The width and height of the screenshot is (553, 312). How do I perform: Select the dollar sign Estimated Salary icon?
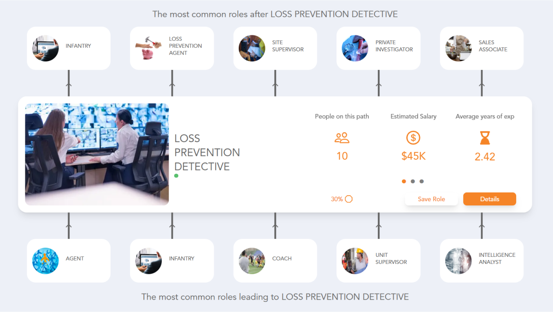tap(413, 138)
